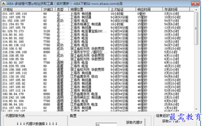Select row with IP 218.108.168.165
This screenshot has width=204, height=126.
pyautogui.click(x=98, y=70)
